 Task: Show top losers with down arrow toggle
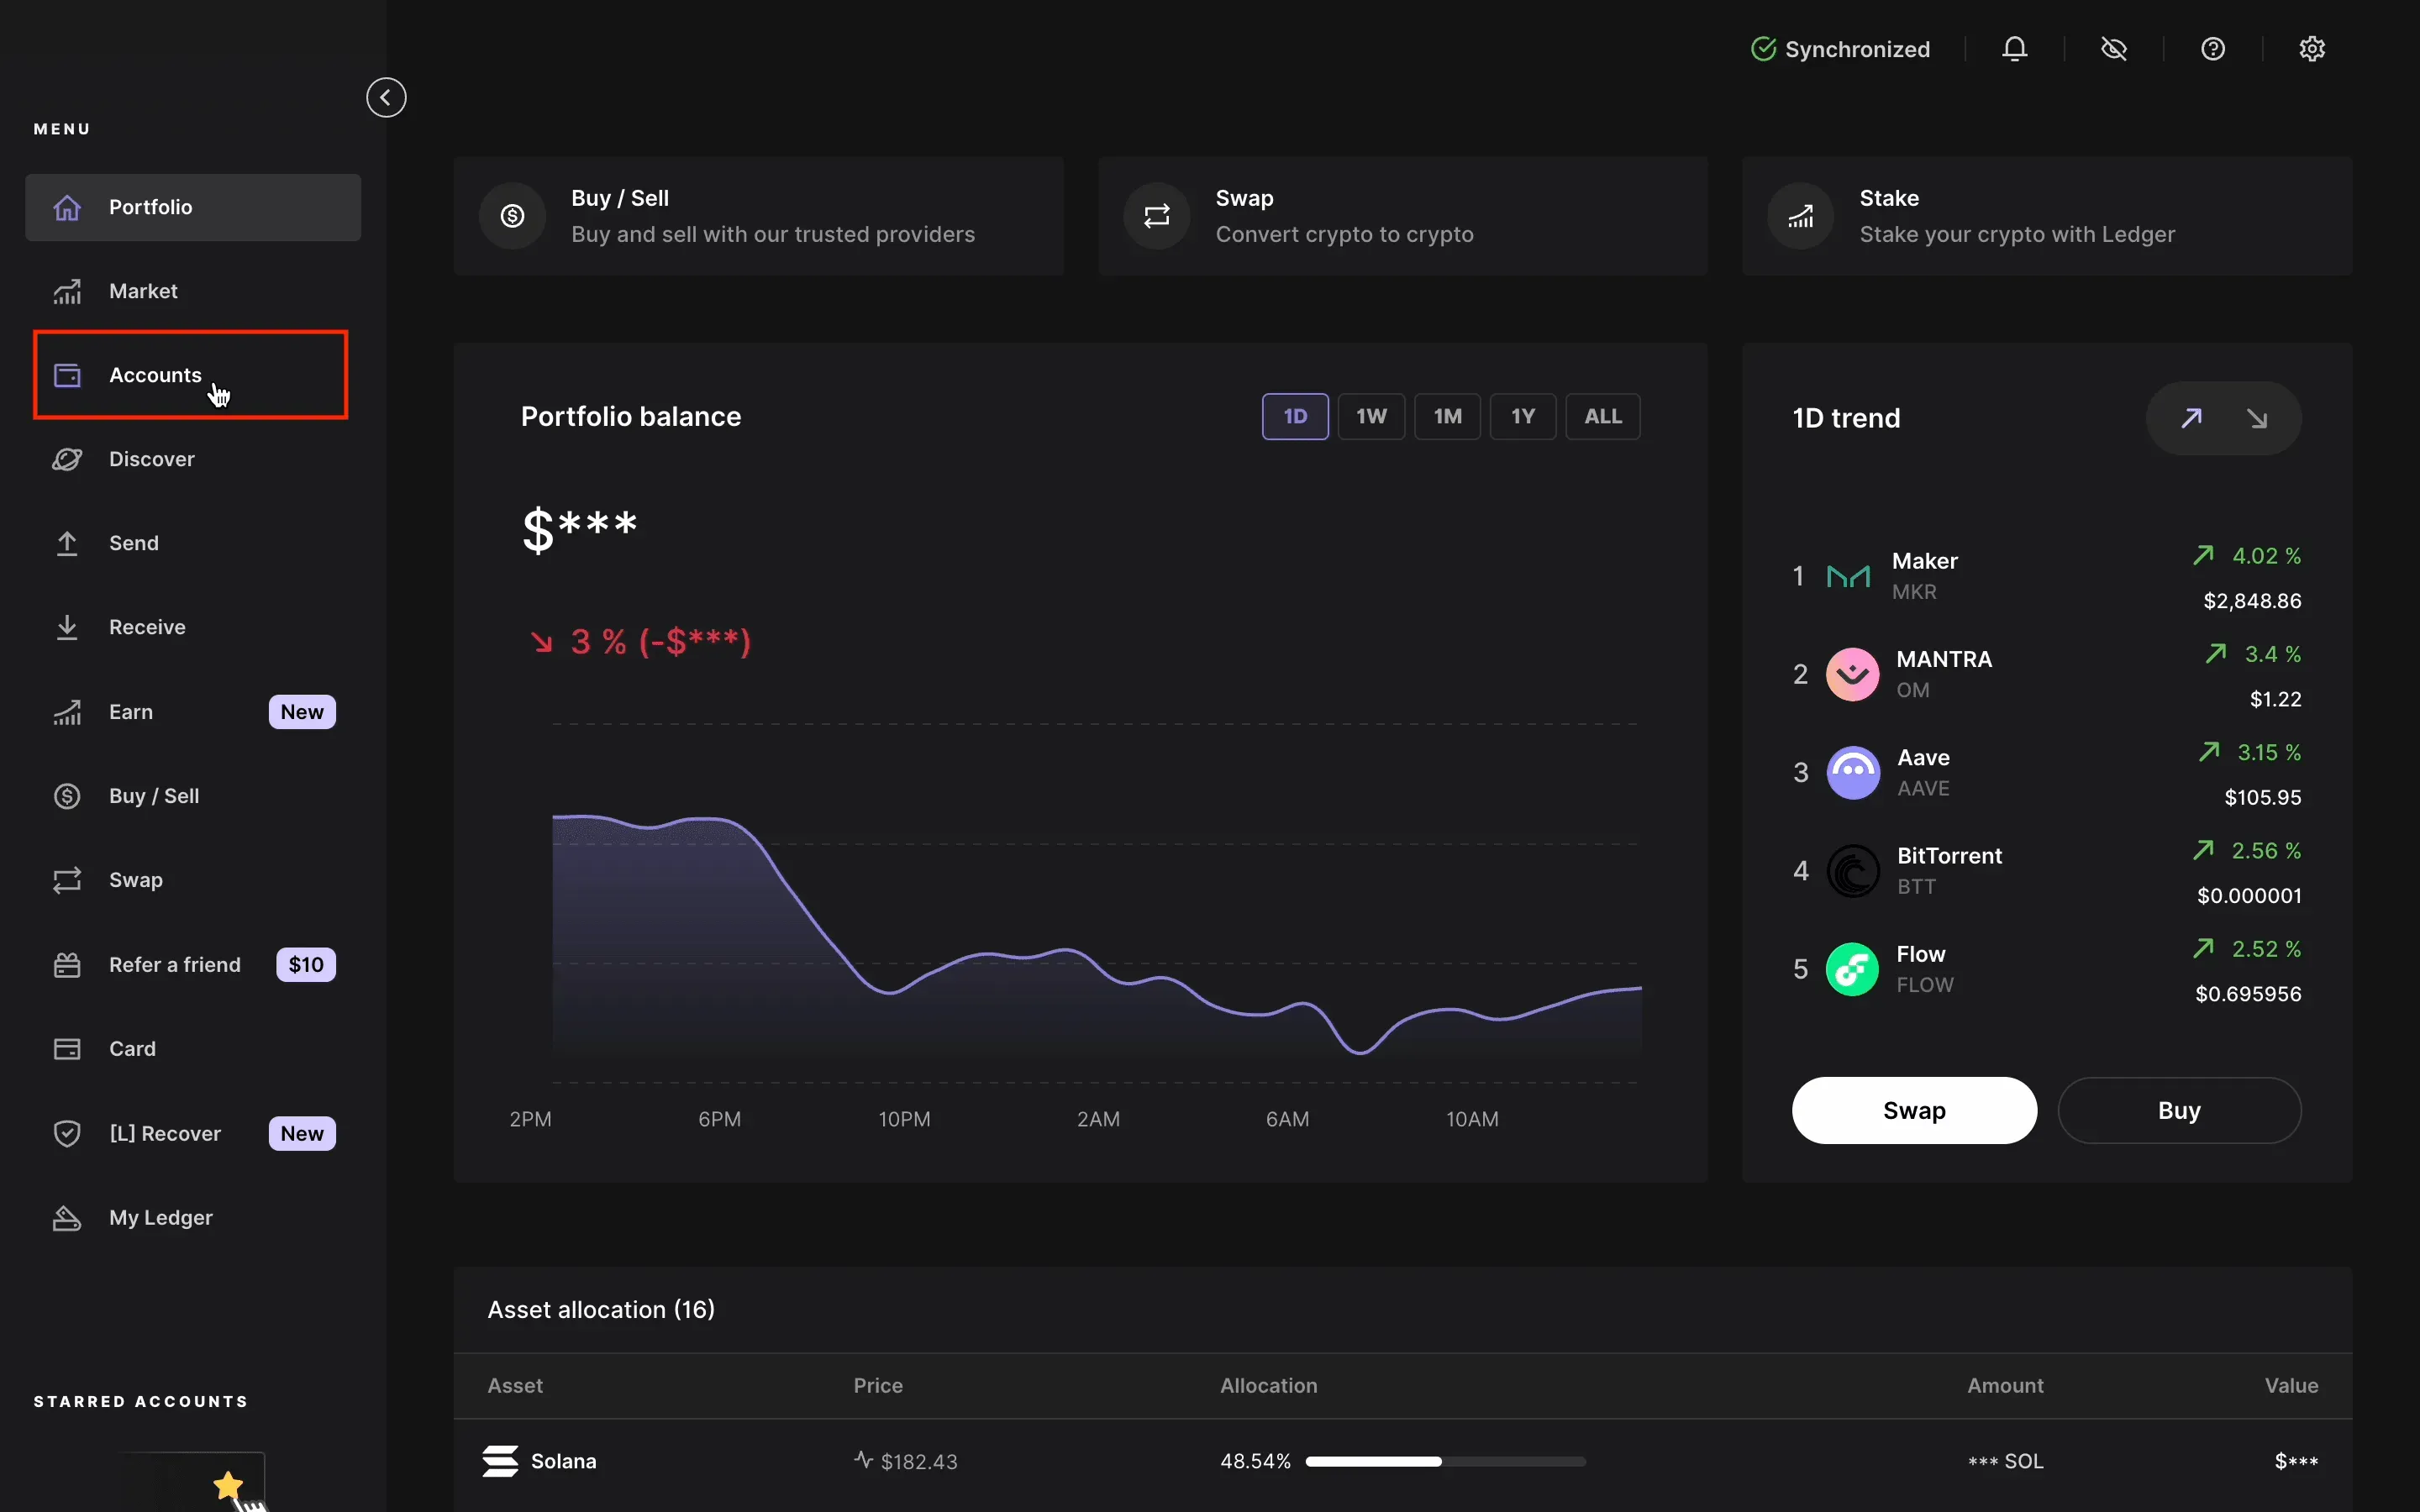(x=2257, y=418)
